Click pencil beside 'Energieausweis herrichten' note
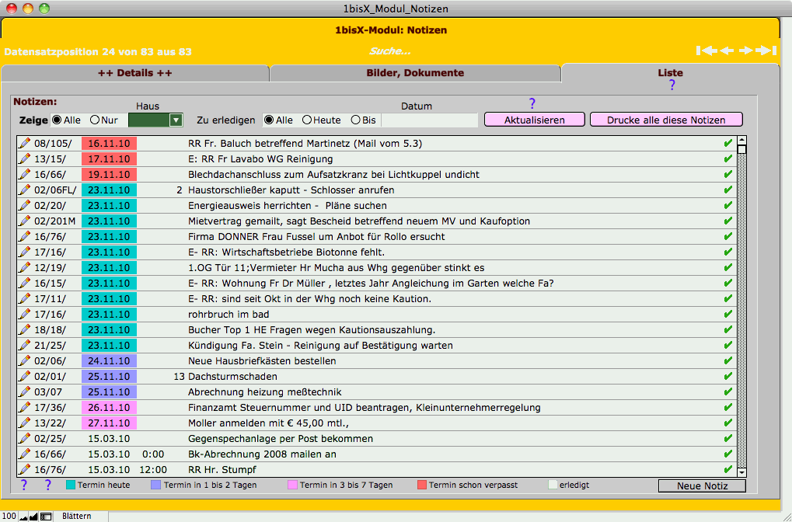 coord(24,206)
